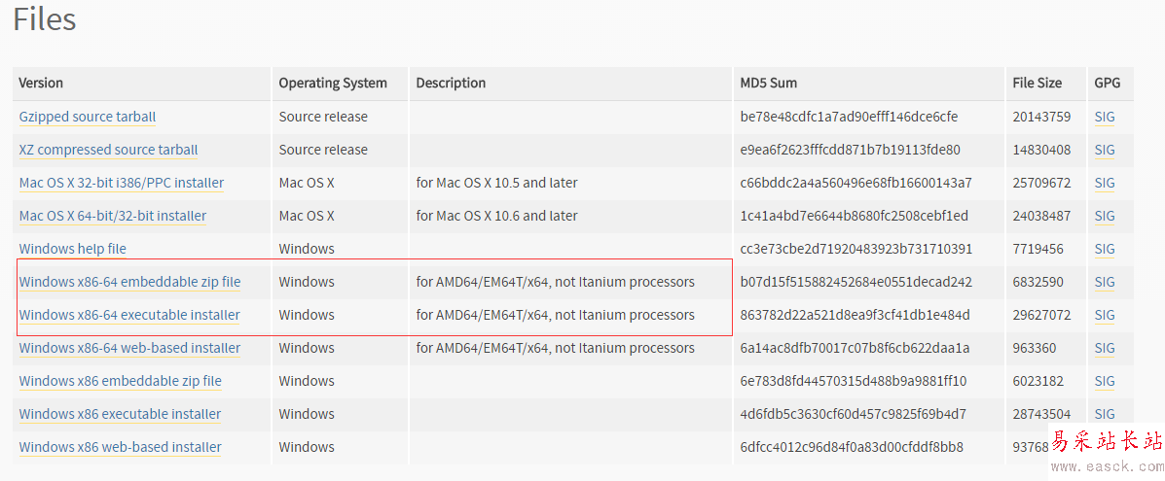Open Windows x86-64 web-based installer link
1165x481 pixels.
129,348
